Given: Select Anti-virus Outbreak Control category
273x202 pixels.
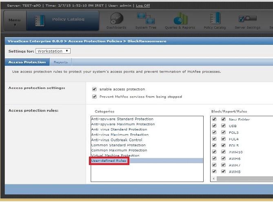Looking at the screenshot, I should click(x=116, y=140).
